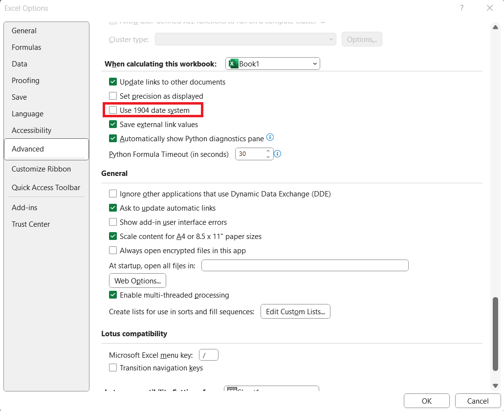Toggle Ask to update automatic links
Image resolution: width=504 pixels, height=411 pixels.
tap(113, 208)
